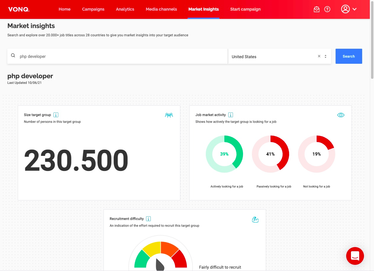Open the Media channels tab
Viewport: 374px width, 271px height.
click(x=161, y=9)
